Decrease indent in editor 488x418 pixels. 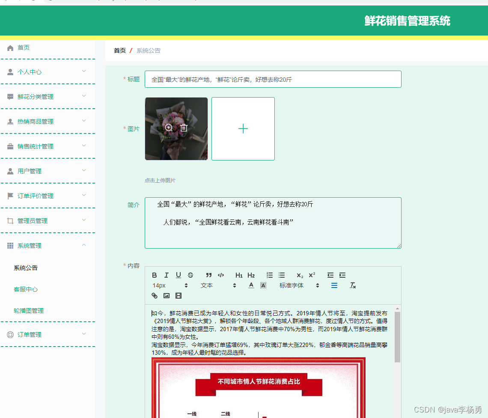tap(330, 275)
